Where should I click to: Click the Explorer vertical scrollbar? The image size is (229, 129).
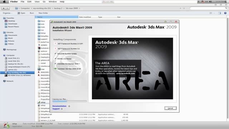coord(228,68)
